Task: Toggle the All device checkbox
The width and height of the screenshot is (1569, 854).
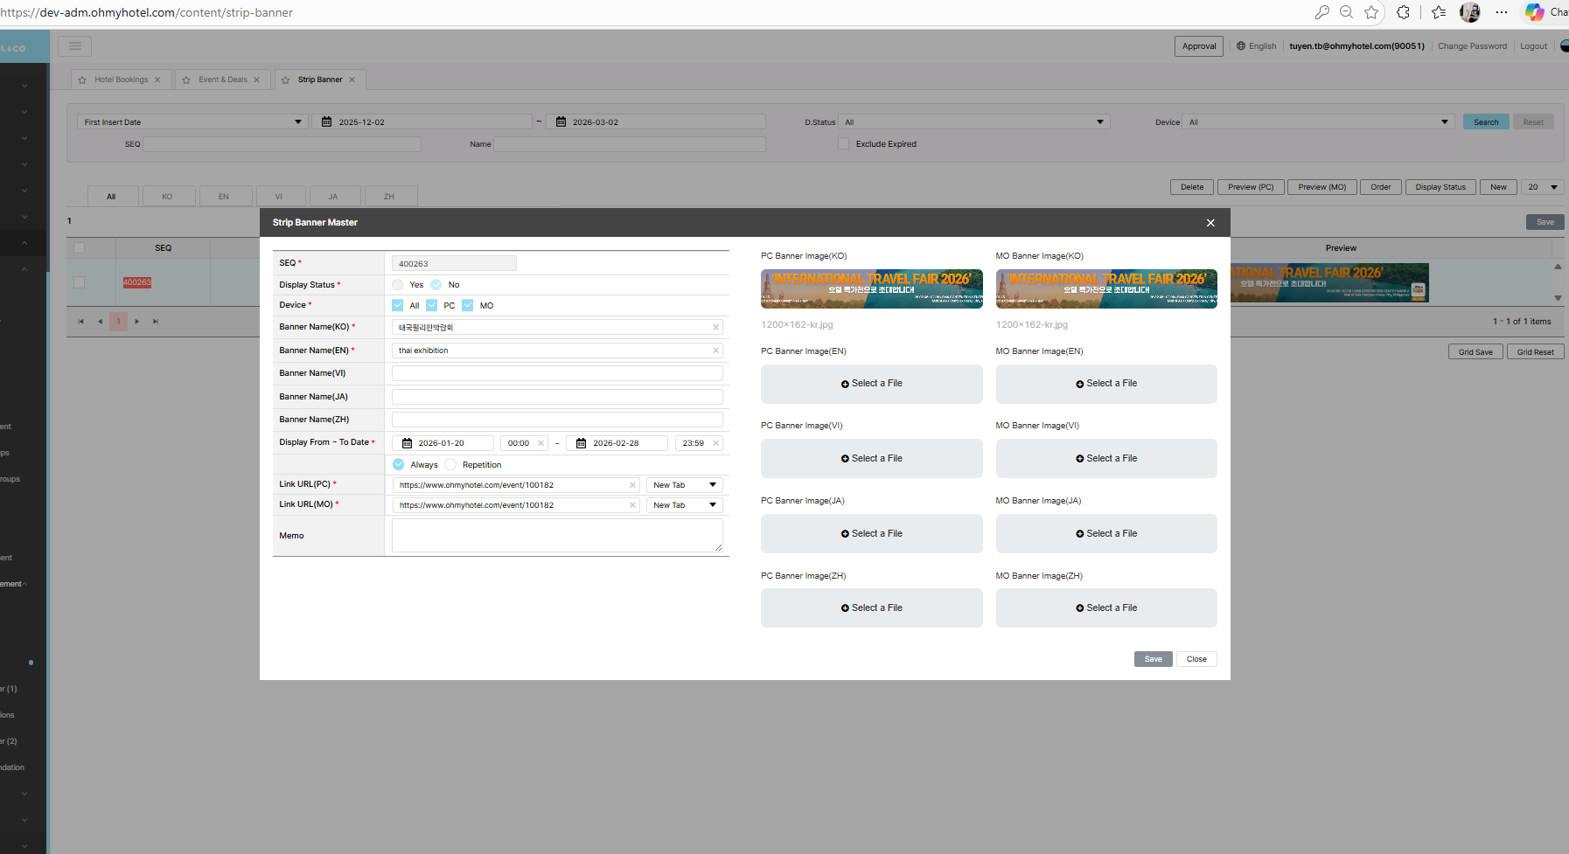Action: point(398,305)
